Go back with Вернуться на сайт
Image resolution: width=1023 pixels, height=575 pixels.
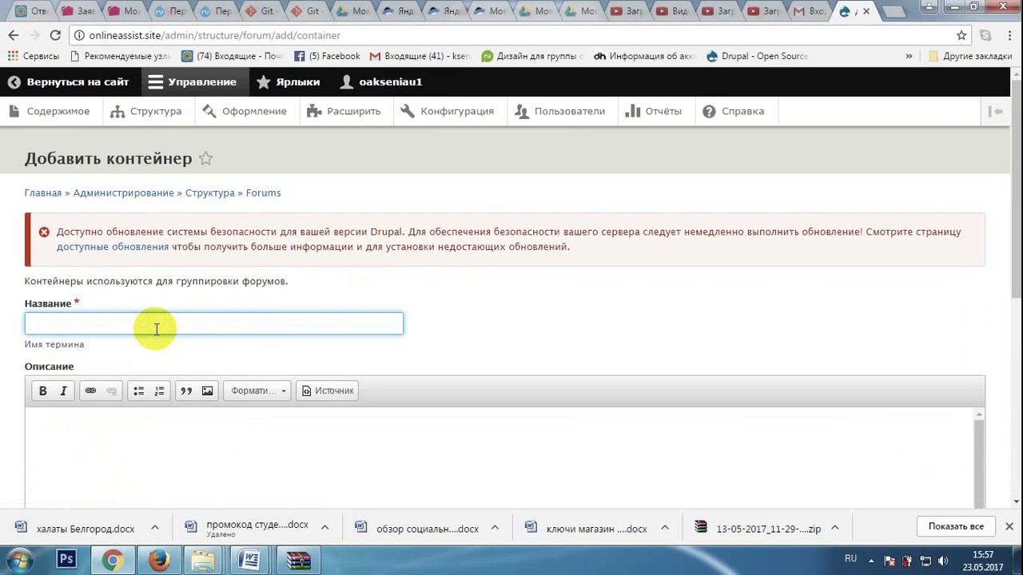[69, 81]
